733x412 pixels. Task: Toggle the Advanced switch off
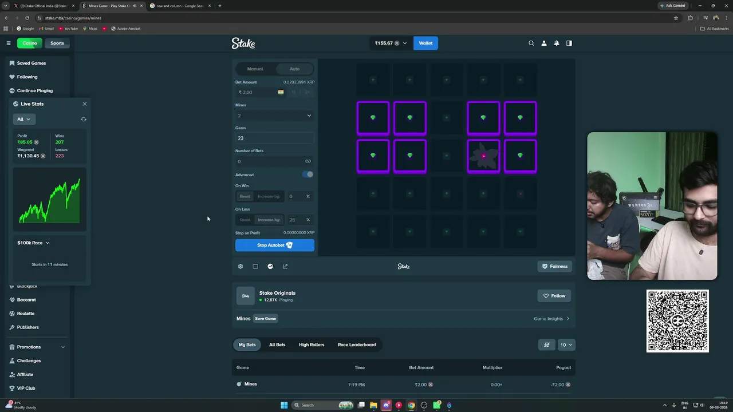tap(308, 175)
